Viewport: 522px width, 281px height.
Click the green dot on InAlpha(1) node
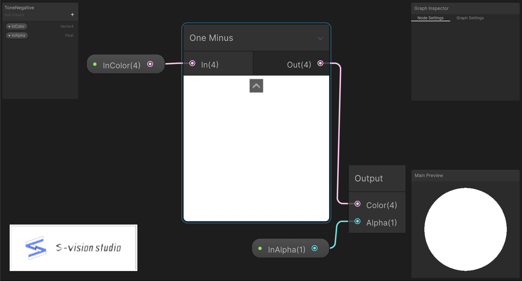point(260,248)
